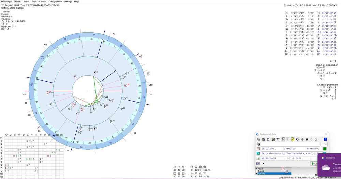
Task: Open the Tools menu
Action: [34, 1]
